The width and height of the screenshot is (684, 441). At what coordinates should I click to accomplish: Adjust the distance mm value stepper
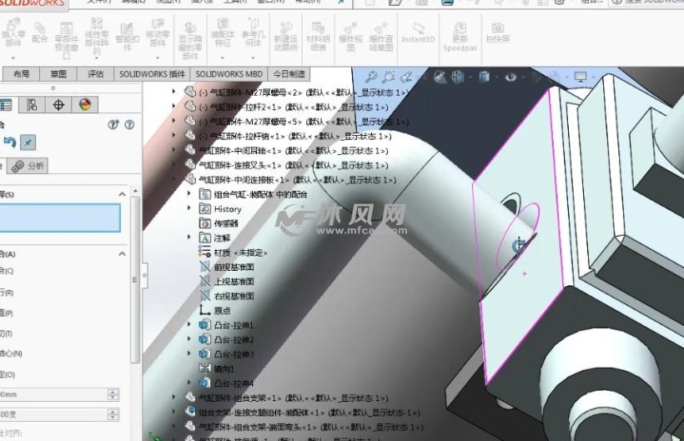pos(113,395)
